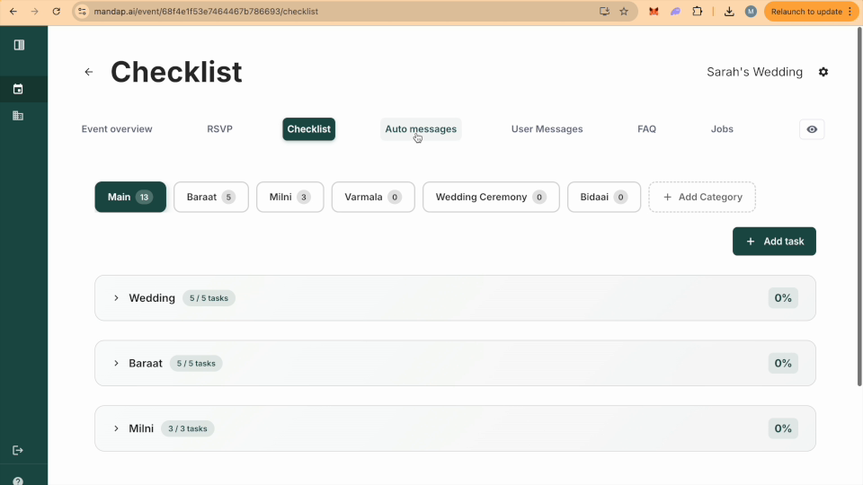Expand the Wedding task group chevron
Screen dimensions: 863x485
tap(116, 298)
